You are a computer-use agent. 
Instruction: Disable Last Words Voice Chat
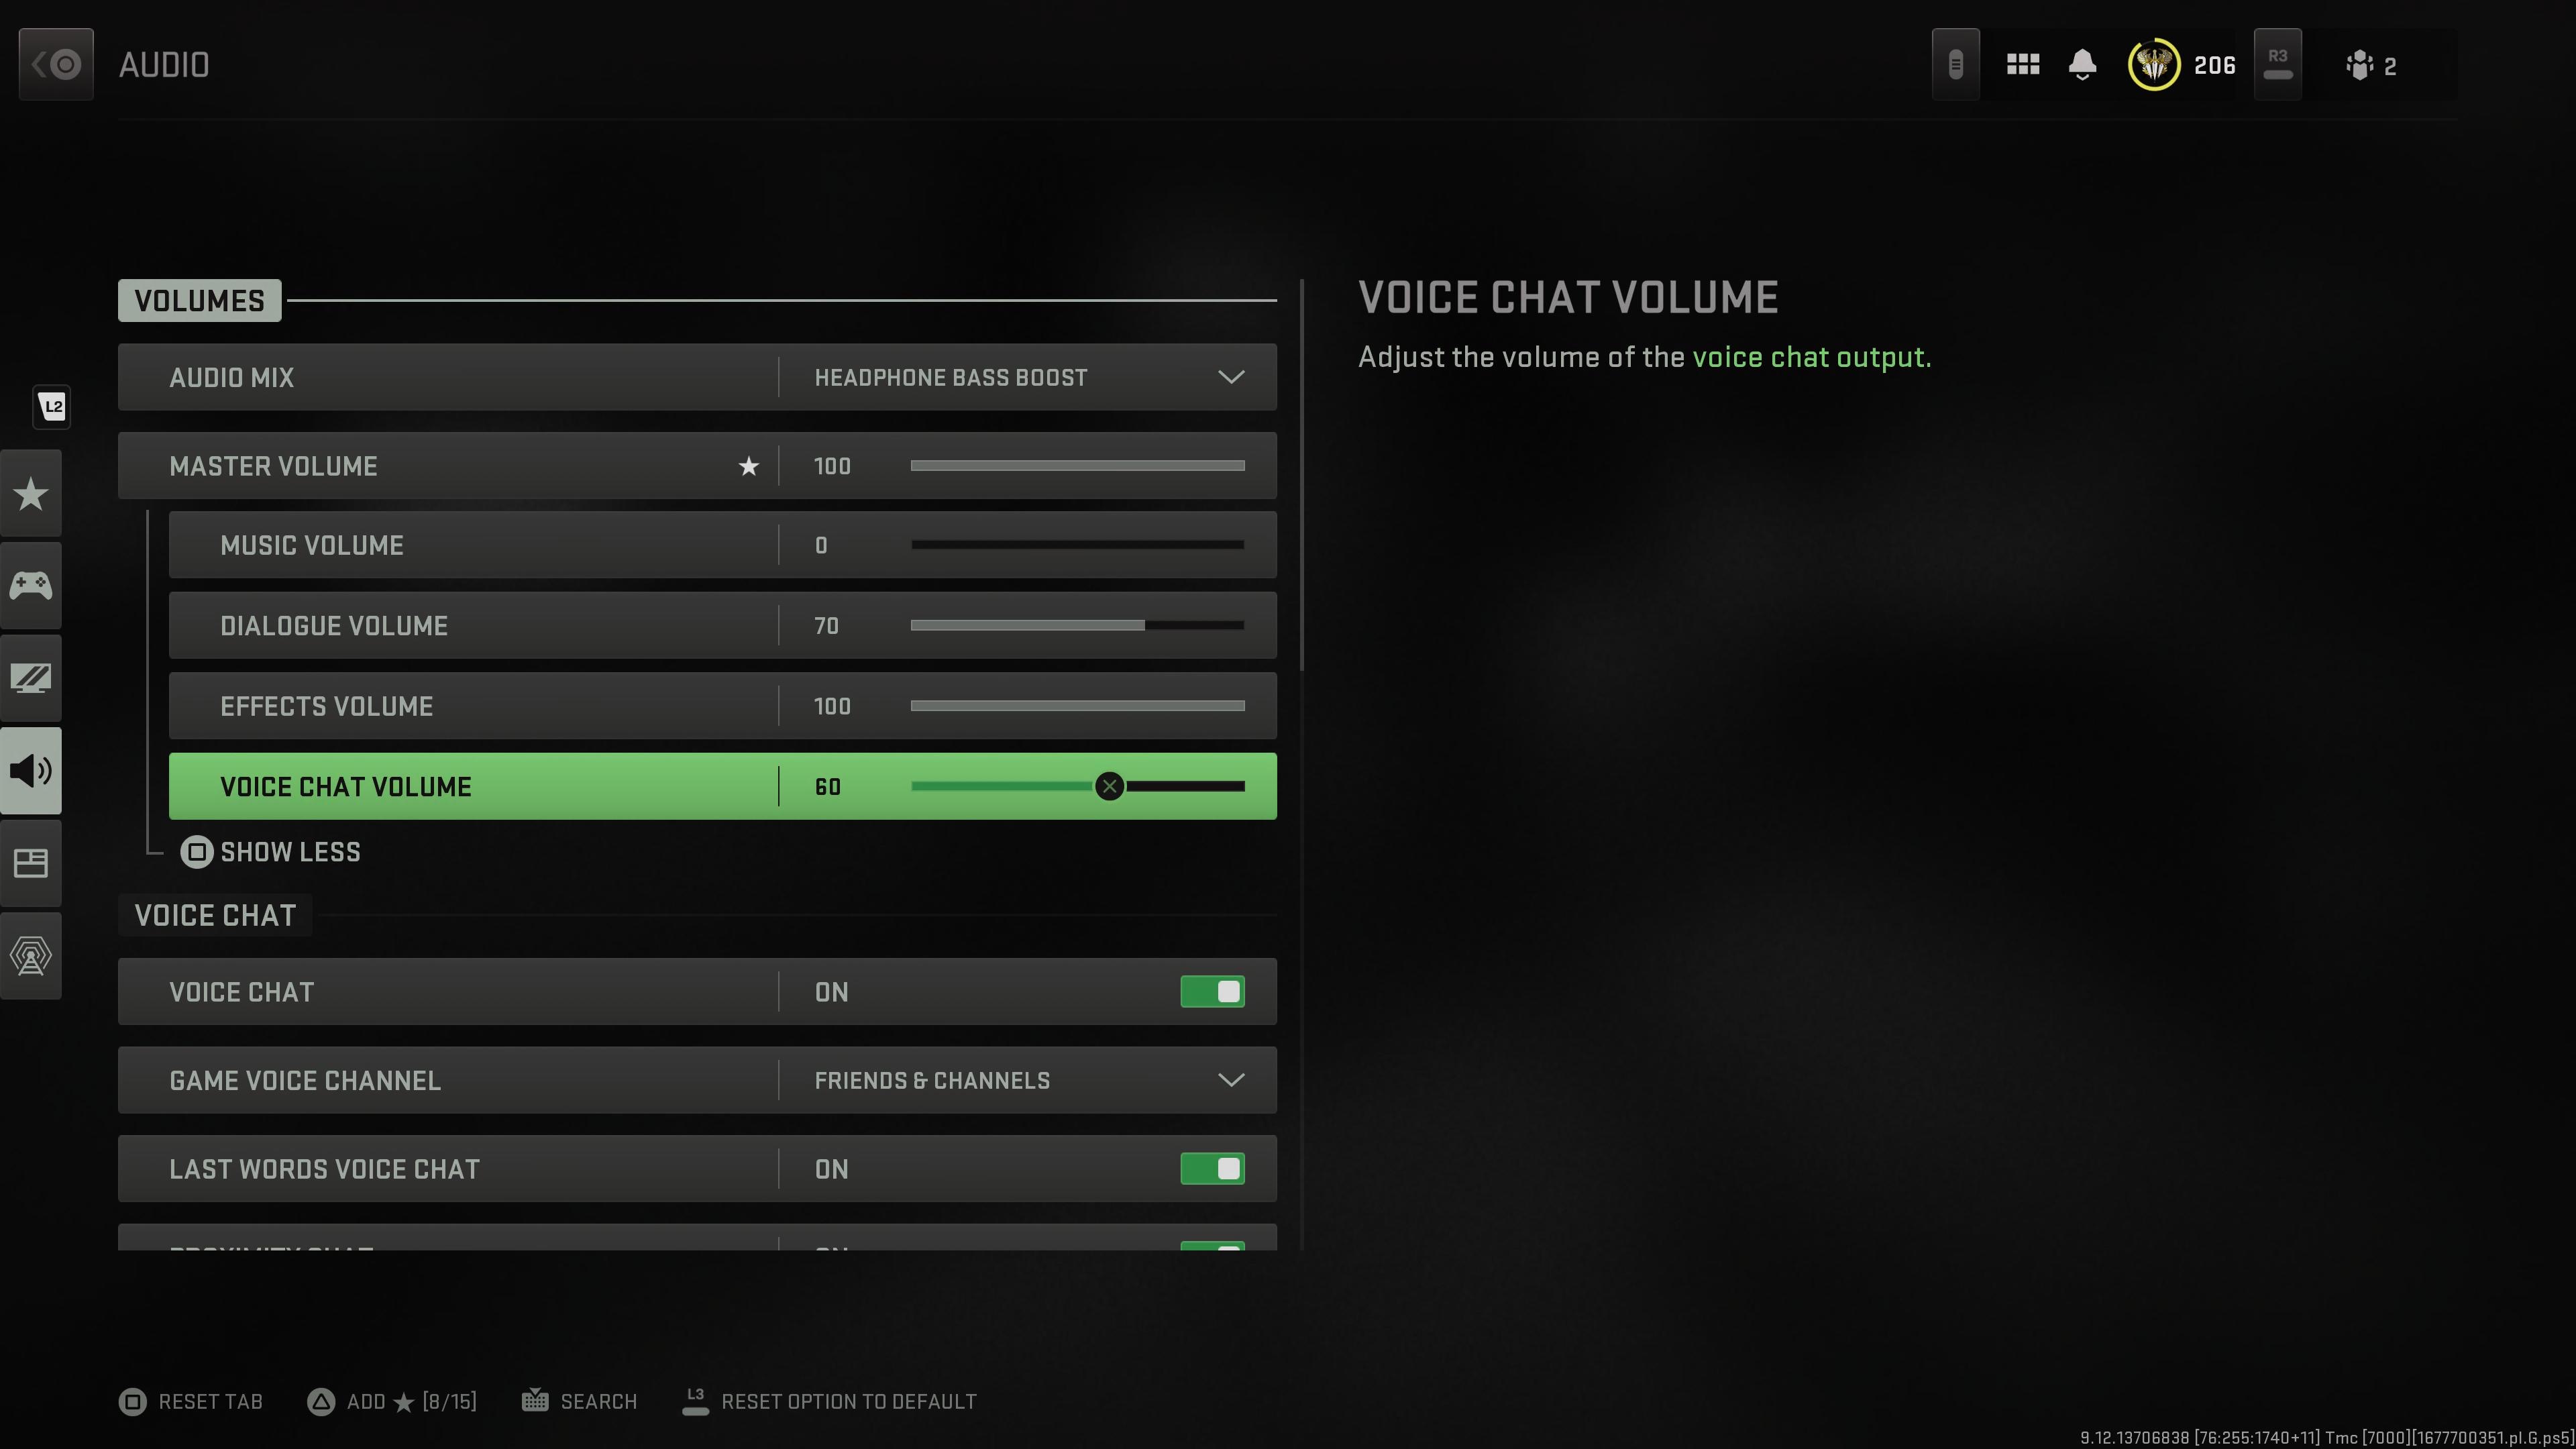tap(1212, 1168)
